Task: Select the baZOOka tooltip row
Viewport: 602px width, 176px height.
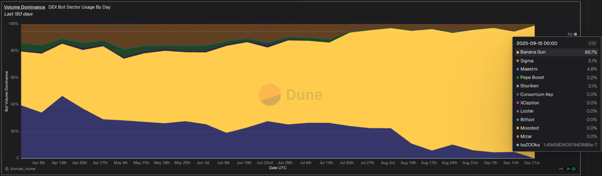Action: pyautogui.click(x=557, y=145)
